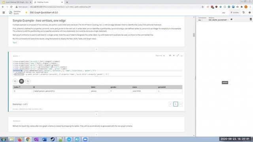Click the id column header

60,87
